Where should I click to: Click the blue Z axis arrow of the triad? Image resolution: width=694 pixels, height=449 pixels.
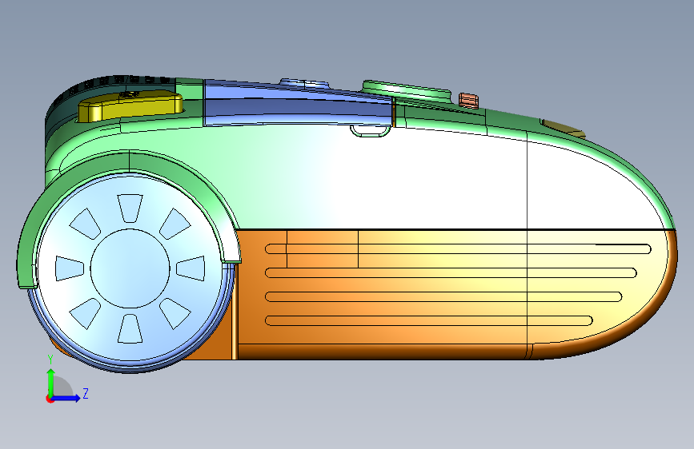pos(66,398)
